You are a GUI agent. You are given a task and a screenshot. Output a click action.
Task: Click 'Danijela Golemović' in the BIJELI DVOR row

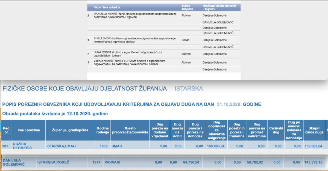215,40
